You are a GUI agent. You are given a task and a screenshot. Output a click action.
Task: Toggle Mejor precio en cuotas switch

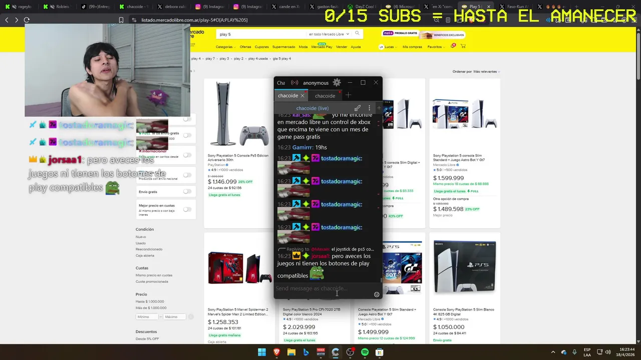coord(187,209)
